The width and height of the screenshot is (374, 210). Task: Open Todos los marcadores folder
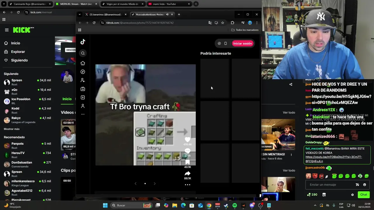[x=245, y=30]
